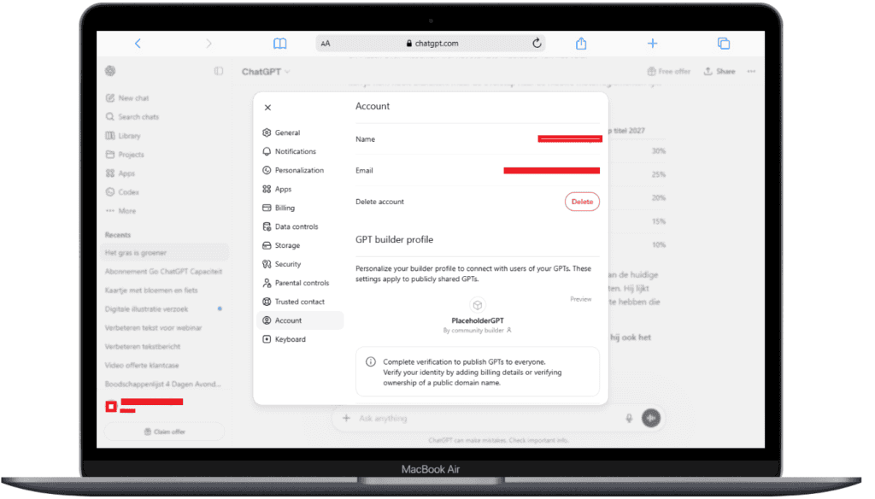Add a new Safari tab

[652, 43]
